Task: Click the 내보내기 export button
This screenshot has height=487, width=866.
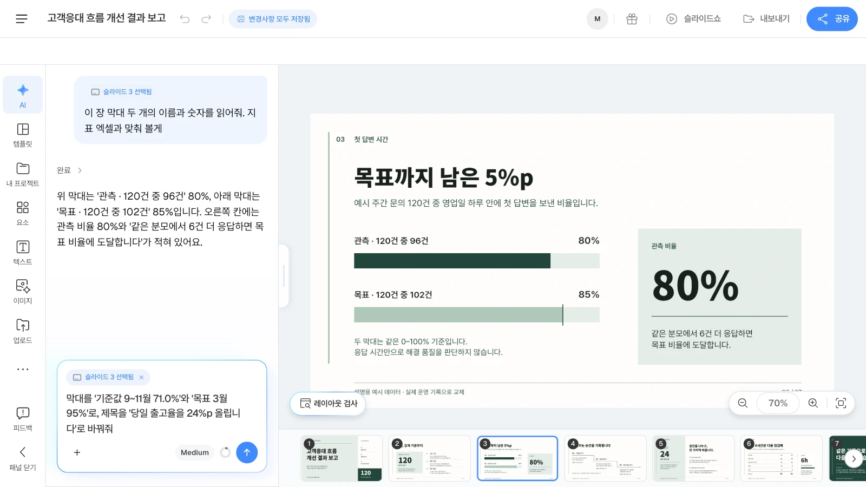Action: coord(766,19)
